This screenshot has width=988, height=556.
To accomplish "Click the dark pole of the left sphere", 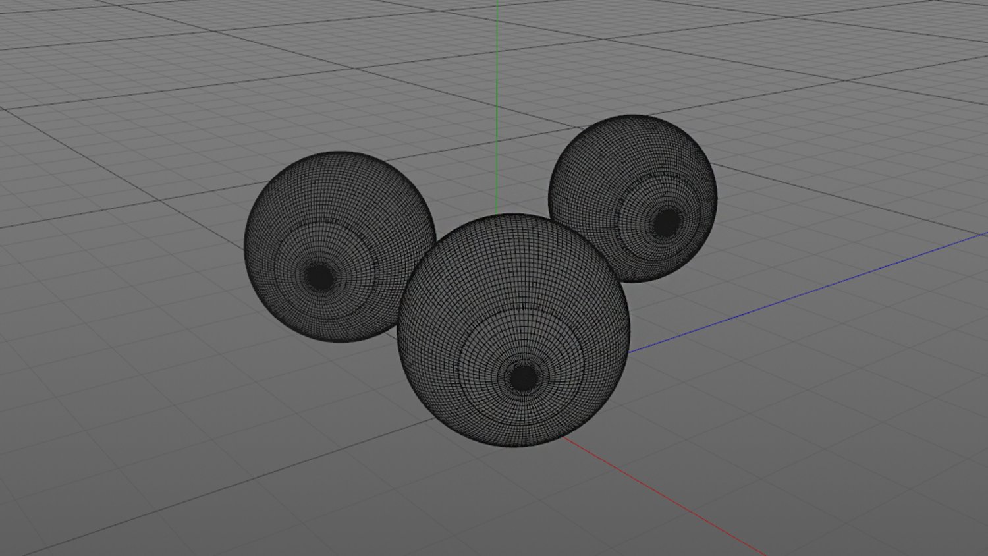I will tap(320, 277).
